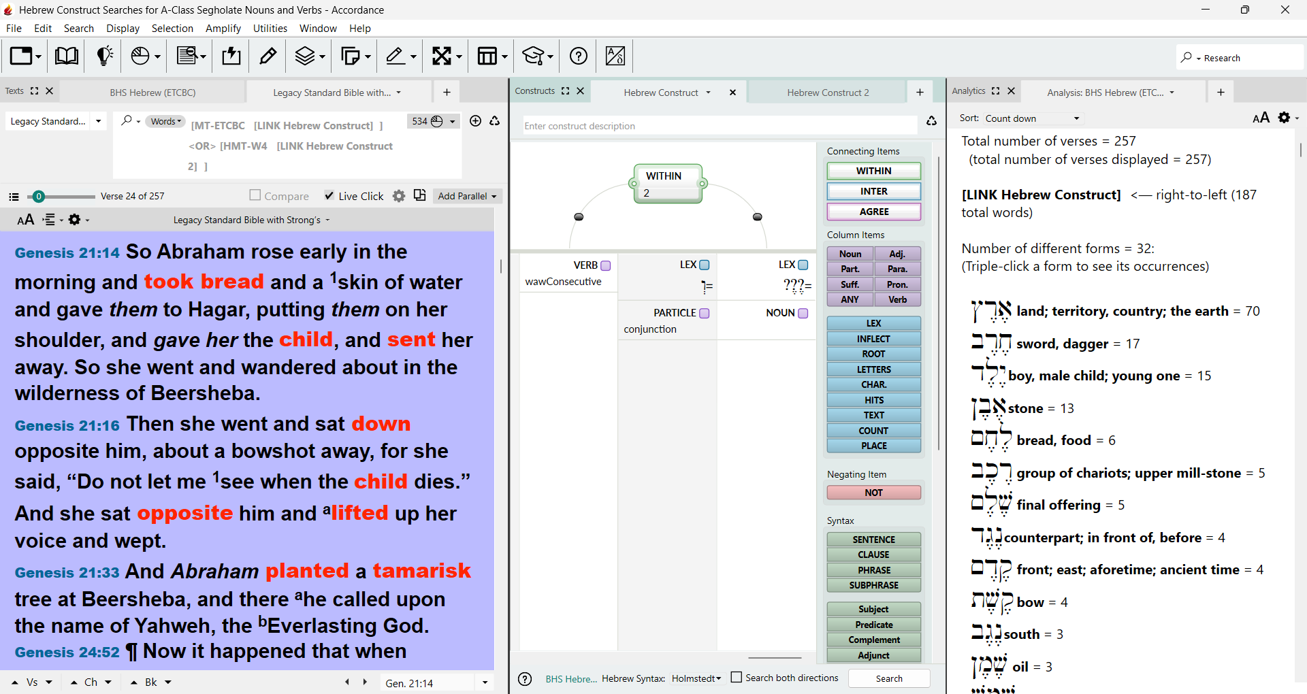Open the Holmstedt syntax dropdown

tap(696, 678)
